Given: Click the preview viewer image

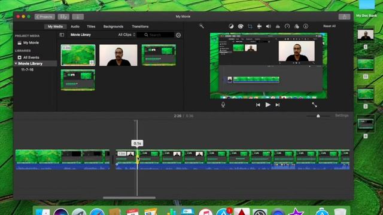Looking at the screenshot, I should coord(269,66).
